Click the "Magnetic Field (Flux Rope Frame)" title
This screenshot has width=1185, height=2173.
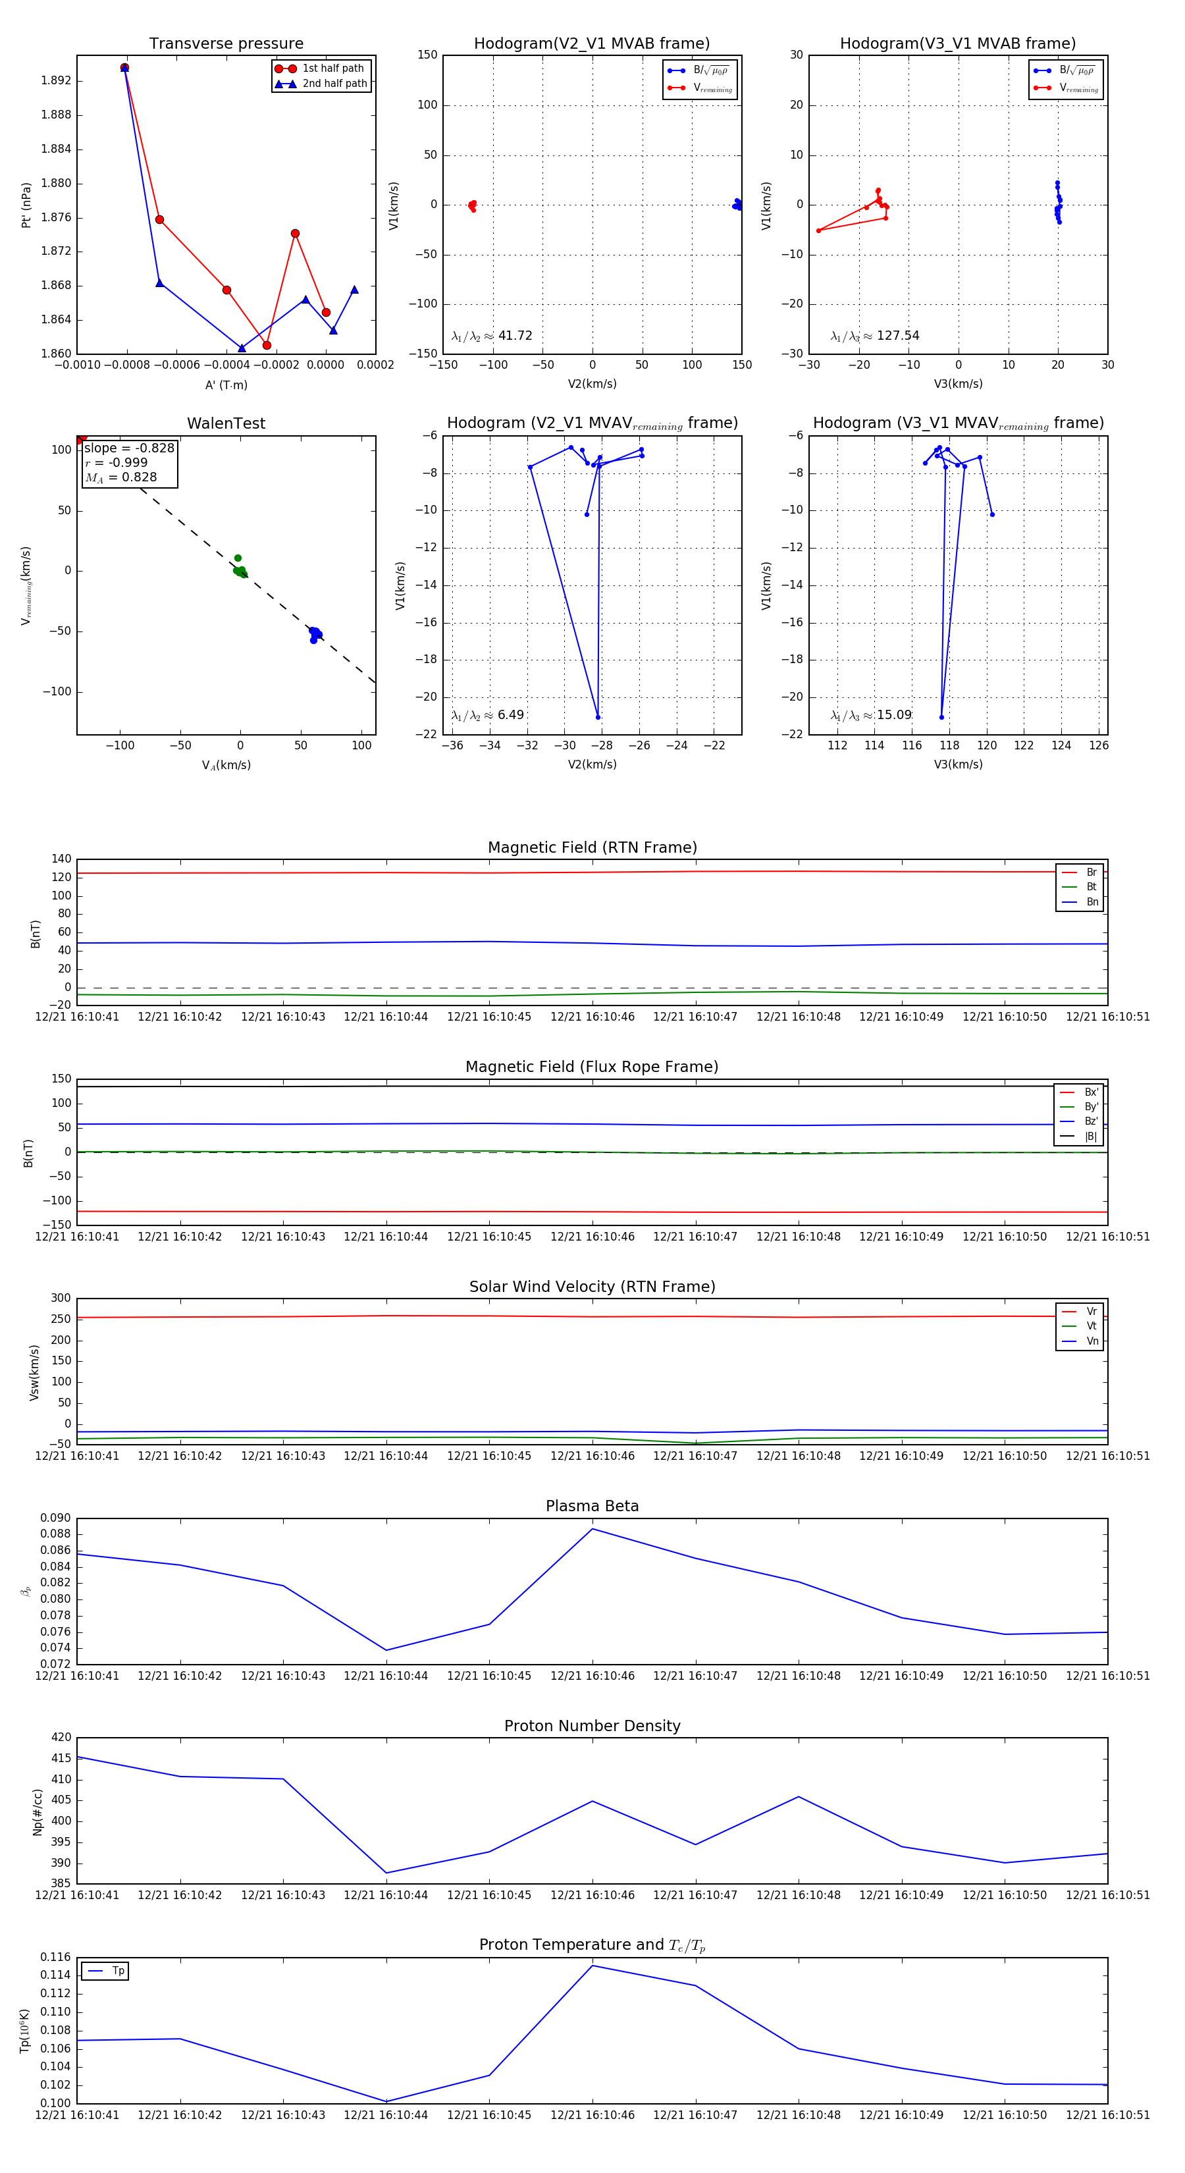592,1067
